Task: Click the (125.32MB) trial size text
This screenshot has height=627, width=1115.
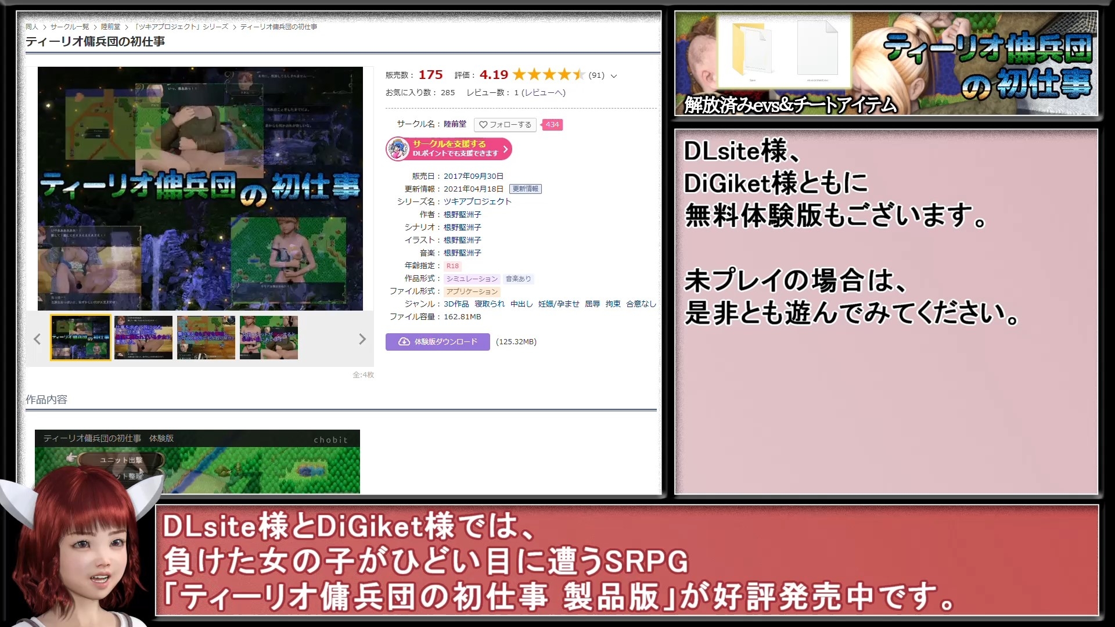Action: pyautogui.click(x=516, y=341)
